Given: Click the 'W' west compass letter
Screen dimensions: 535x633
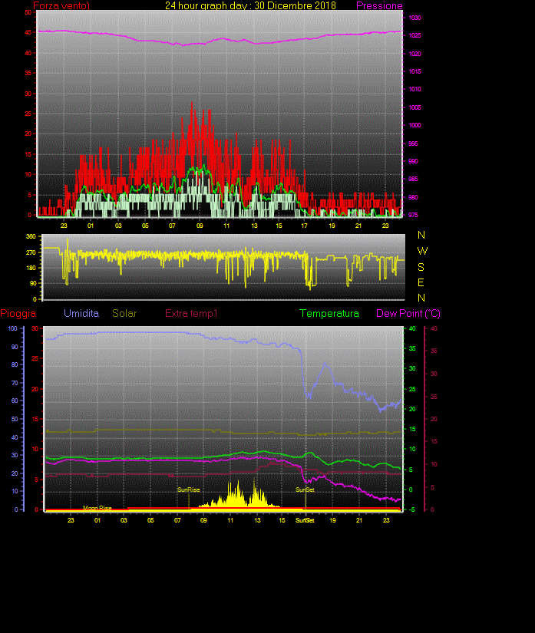Looking at the screenshot, I should (x=421, y=251).
